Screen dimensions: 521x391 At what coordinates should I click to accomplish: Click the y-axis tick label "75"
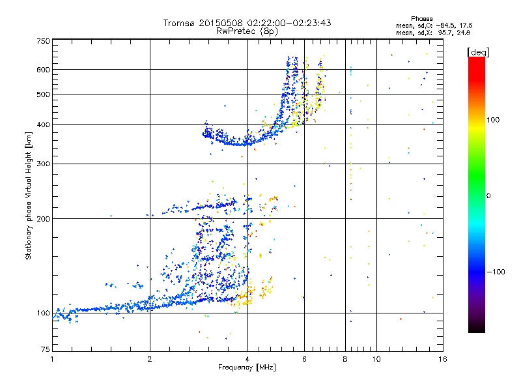click(46, 349)
